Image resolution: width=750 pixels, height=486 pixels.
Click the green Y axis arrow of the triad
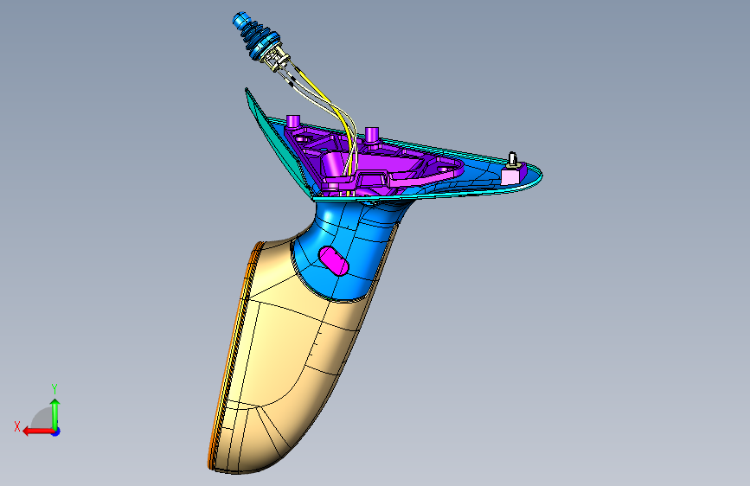(x=55, y=414)
